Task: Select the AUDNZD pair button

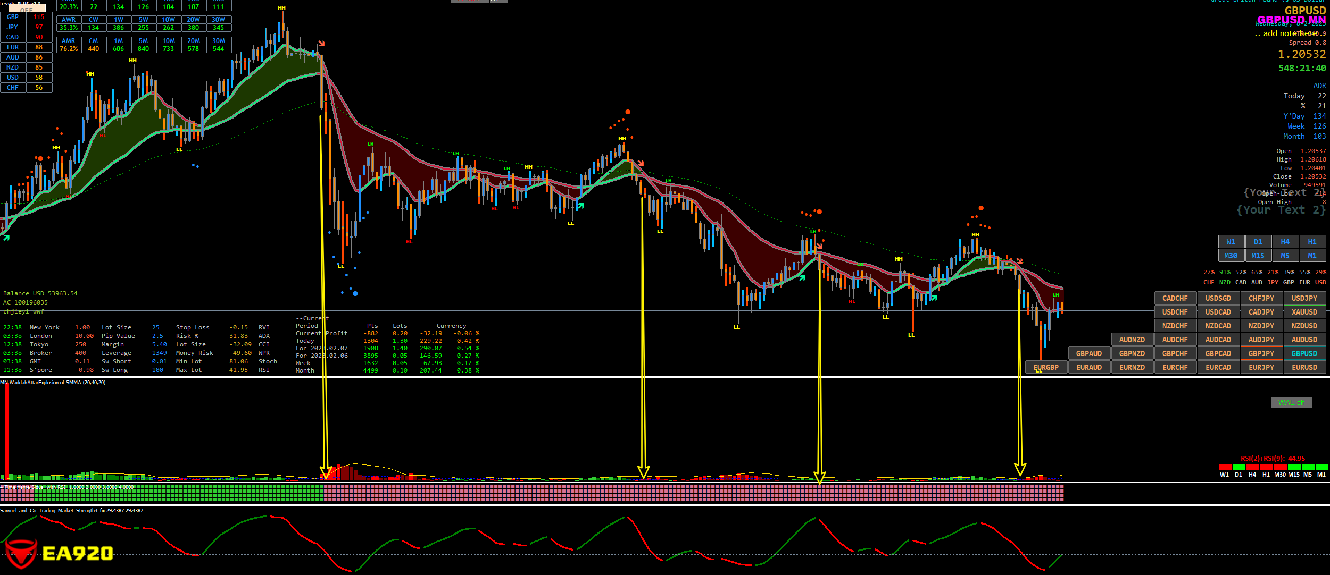Action: point(1132,340)
